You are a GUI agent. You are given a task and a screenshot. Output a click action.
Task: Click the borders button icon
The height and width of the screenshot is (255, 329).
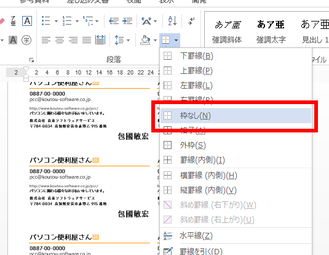[166, 40]
